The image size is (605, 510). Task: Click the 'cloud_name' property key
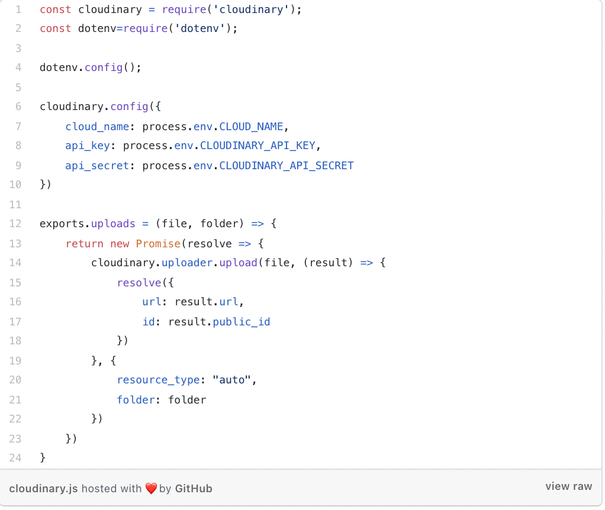(x=97, y=127)
